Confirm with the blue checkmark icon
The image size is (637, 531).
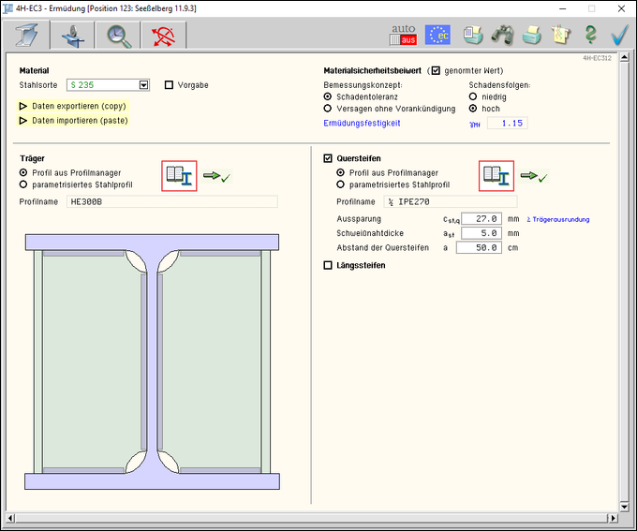619,35
